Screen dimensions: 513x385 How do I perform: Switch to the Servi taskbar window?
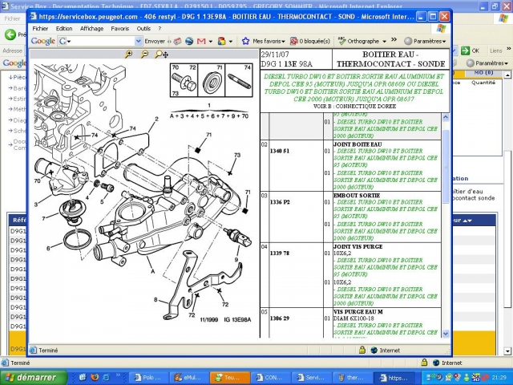311,378
